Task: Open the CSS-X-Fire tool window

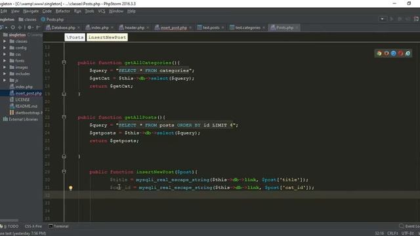Action: pyautogui.click(x=33, y=226)
